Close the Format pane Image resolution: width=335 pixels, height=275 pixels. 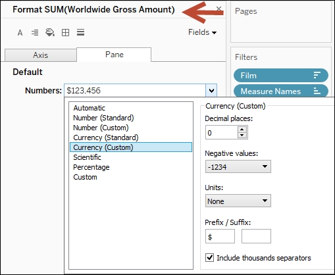click(219, 9)
